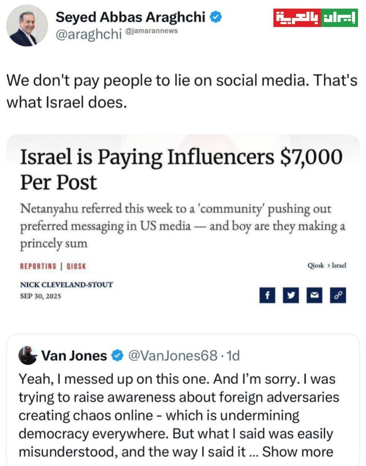Open the @VanJones68 handle

click(x=174, y=355)
